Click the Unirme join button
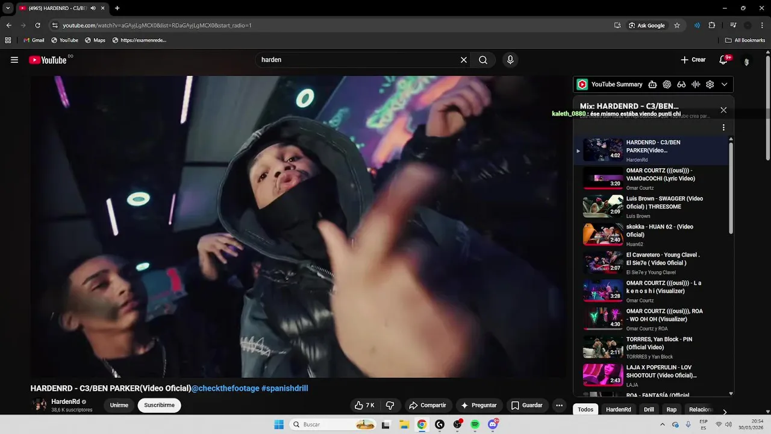Image resolution: width=771 pixels, height=434 pixels. [x=119, y=405]
